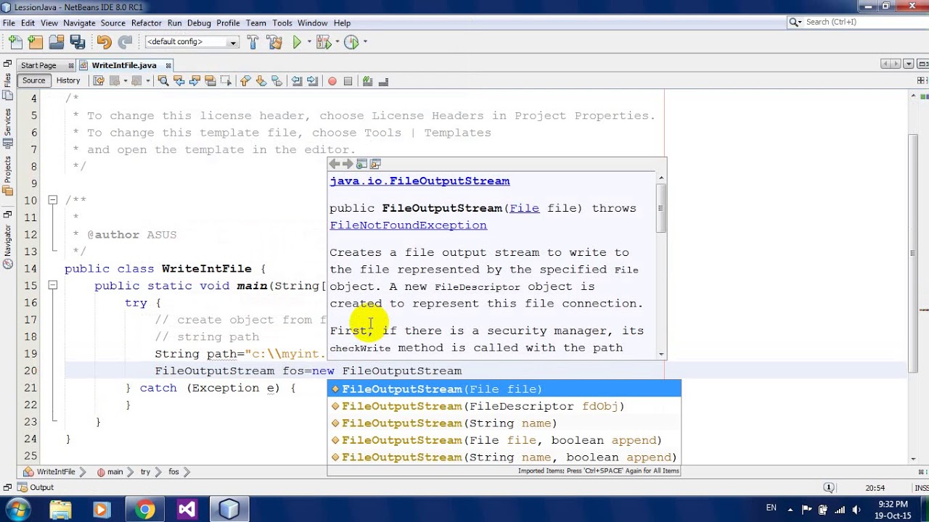929x522 pixels.
Task: Click Find Next Occurrence editor icon
Action: click(x=195, y=80)
